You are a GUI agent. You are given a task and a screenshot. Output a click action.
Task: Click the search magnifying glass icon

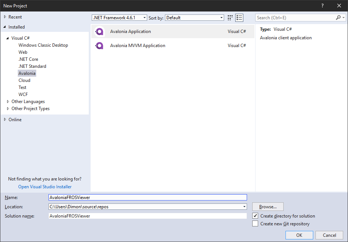(x=338, y=17)
